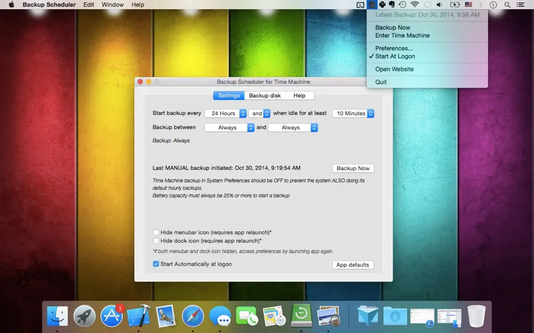Choose Preferences... from status menu
This screenshot has height=333, width=534.
point(394,48)
